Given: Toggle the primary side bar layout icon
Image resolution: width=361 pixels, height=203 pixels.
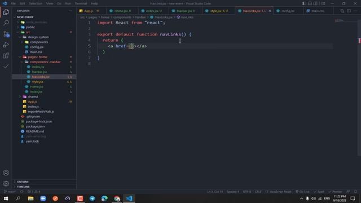Looking at the screenshot, I should pos(304,3).
